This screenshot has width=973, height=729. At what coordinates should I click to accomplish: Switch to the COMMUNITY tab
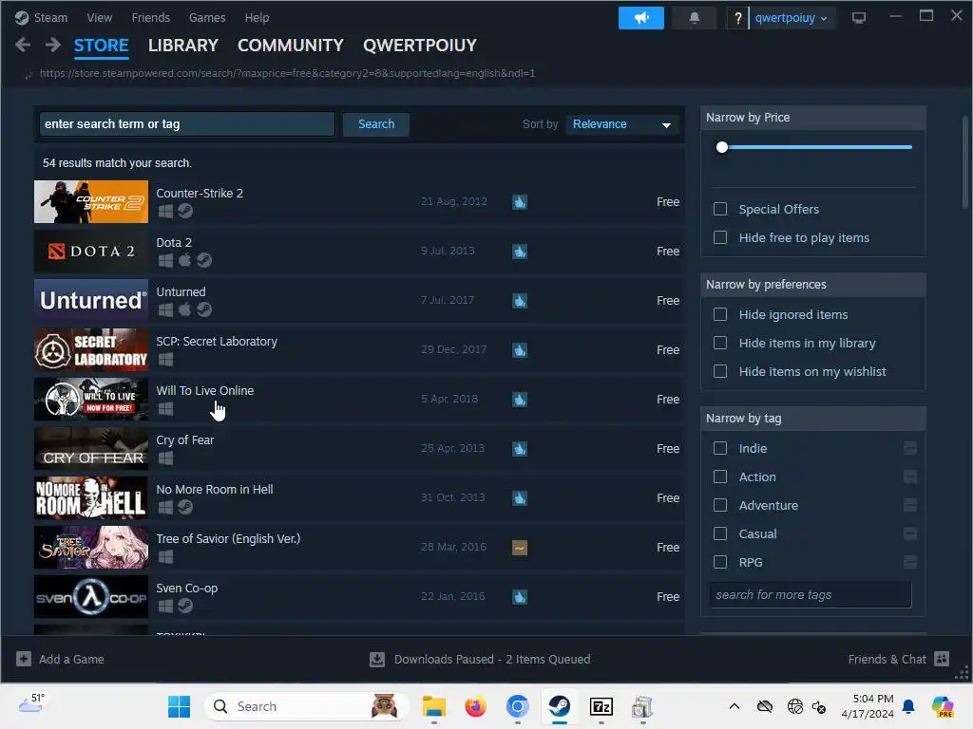291,46
